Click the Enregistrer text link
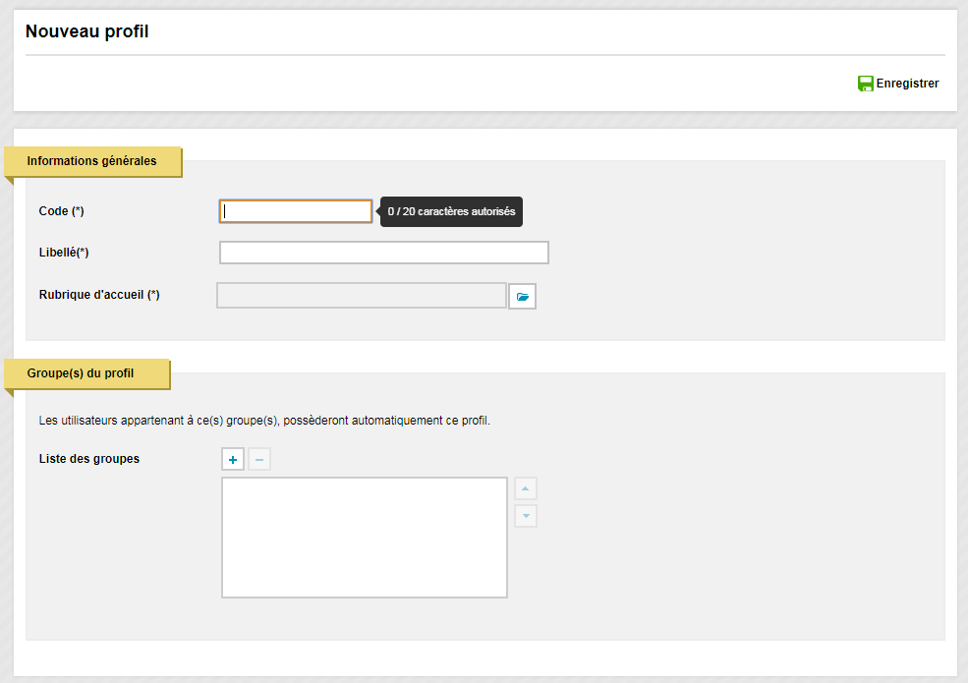The width and height of the screenshot is (968, 683). click(x=907, y=84)
